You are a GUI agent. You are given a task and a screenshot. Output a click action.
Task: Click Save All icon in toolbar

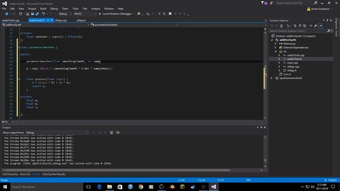tap(37, 14)
